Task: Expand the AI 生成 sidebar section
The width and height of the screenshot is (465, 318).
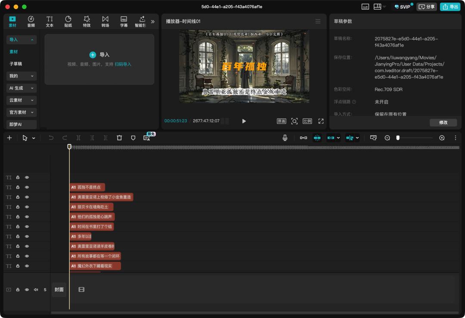Action: [x=22, y=88]
